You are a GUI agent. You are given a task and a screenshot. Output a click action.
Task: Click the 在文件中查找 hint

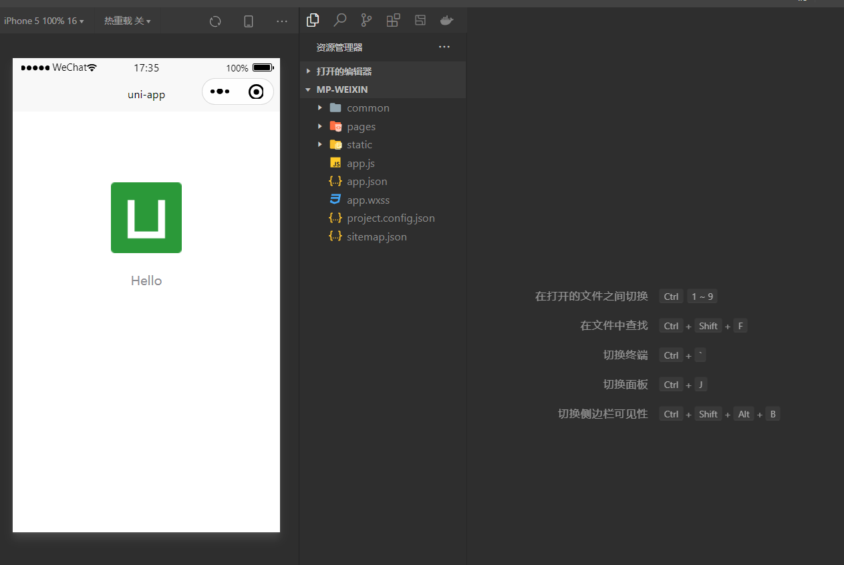tap(614, 325)
